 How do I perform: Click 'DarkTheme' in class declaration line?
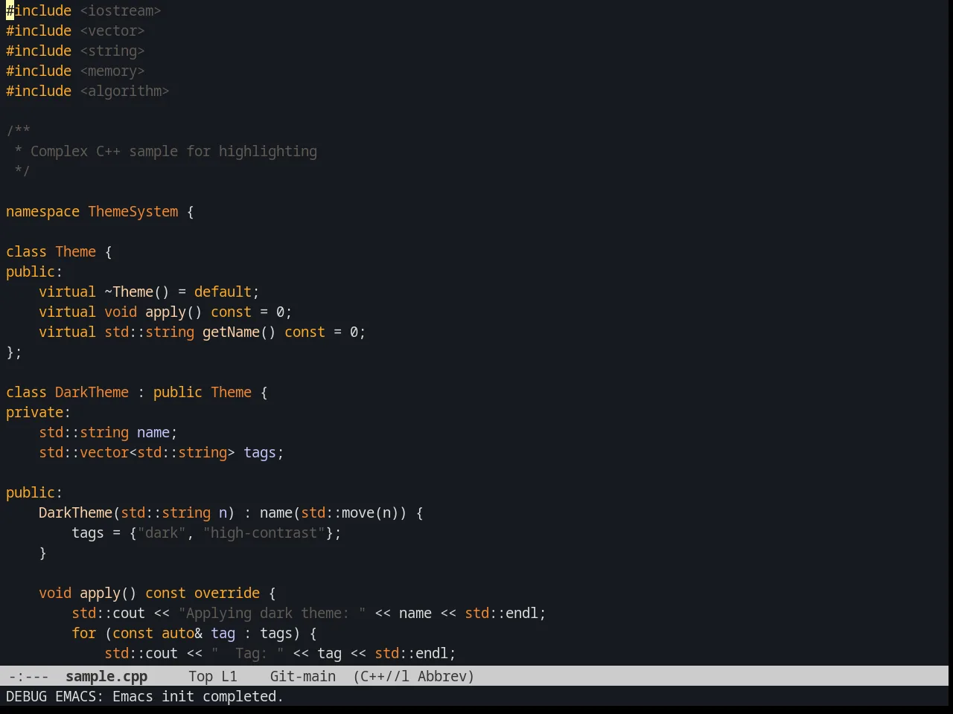pyautogui.click(x=92, y=392)
